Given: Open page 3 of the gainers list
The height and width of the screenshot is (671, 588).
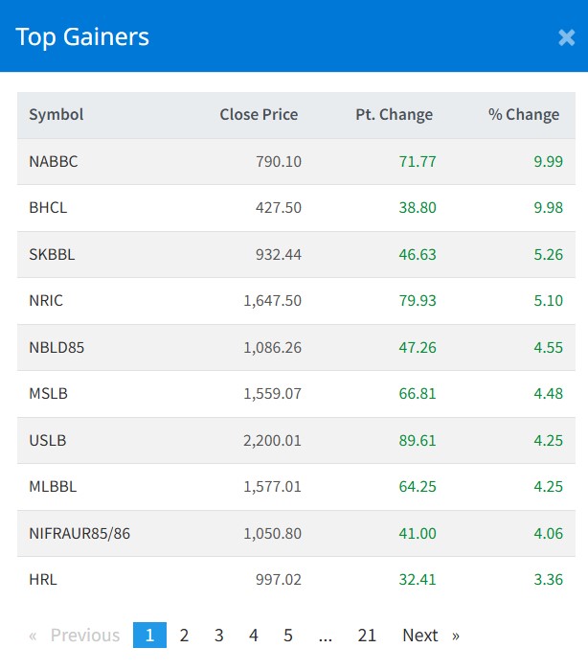Looking at the screenshot, I should [219, 636].
